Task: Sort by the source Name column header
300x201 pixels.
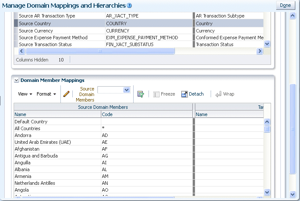Action: tap(57, 114)
